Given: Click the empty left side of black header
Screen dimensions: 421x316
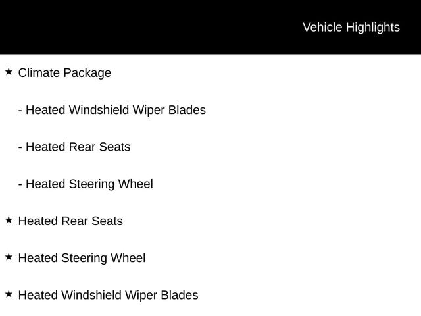Looking at the screenshot, I should (x=99, y=27).
